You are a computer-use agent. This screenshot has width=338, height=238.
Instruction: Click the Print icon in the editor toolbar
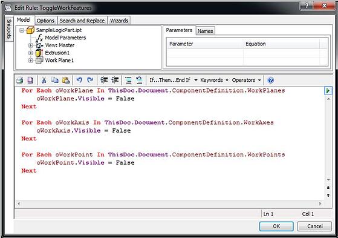click(19, 80)
